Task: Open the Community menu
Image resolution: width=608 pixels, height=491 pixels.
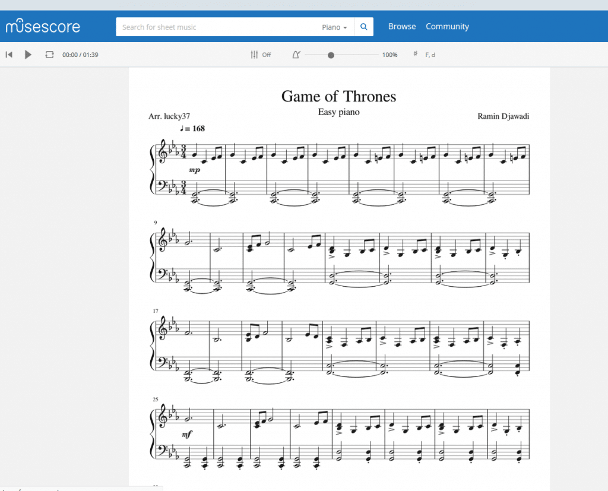Action: coord(447,26)
